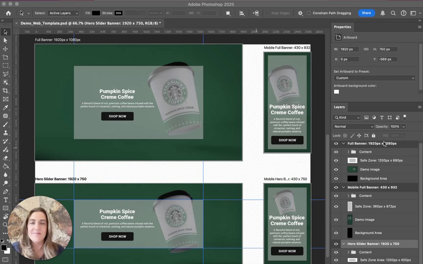The height and width of the screenshot is (264, 423).
Task: Open the Set Artboard to Preset dropdown
Action: tap(374, 78)
